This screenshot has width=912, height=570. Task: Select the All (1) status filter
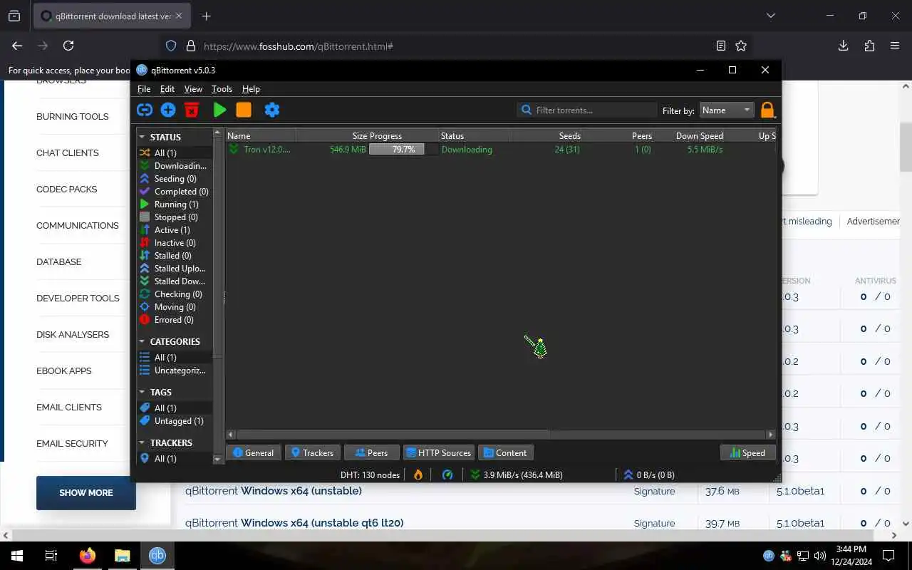coord(175,153)
